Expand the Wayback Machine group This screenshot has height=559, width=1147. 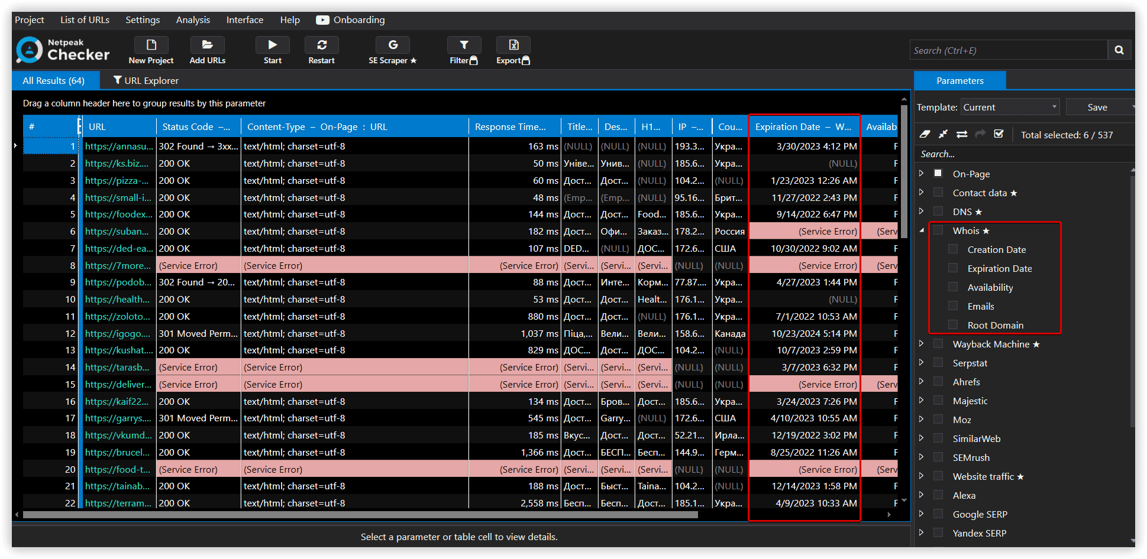tap(922, 344)
